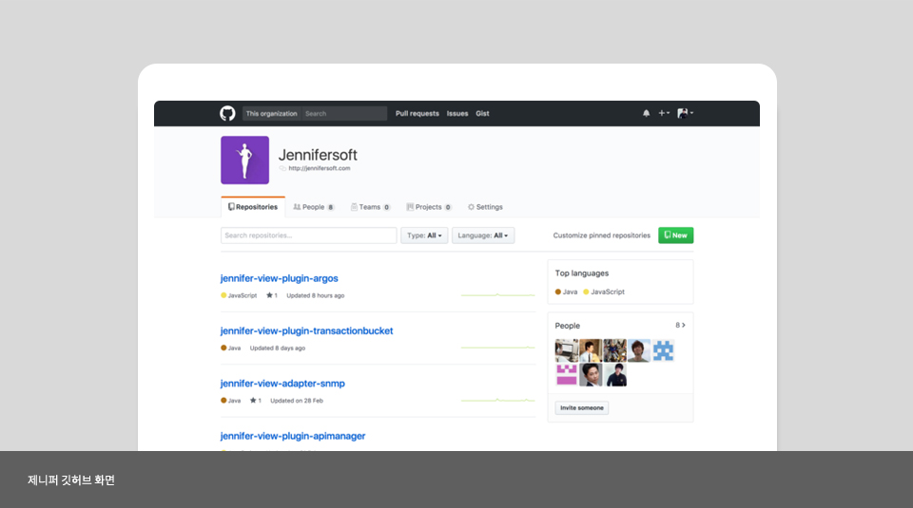The image size is (913, 508).
Task: Expand the Language: All filter dropdown
Action: 483,235
